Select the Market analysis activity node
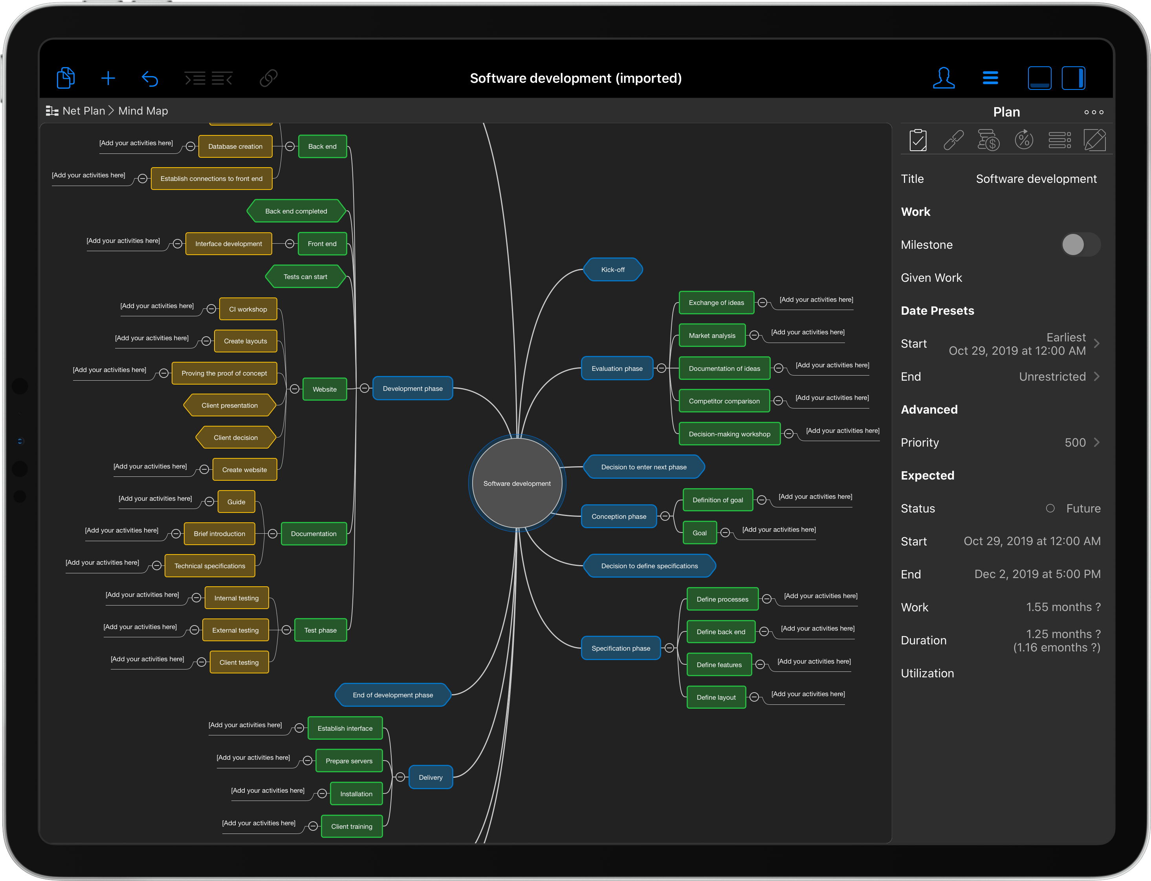The height and width of the screenshot is (881, 1151). click(x=712, y=336)
